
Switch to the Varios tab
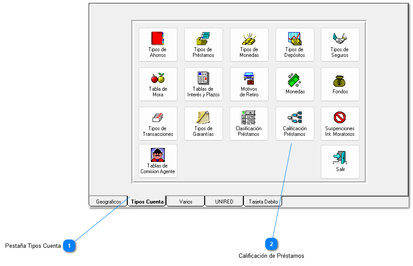[186, 202]
